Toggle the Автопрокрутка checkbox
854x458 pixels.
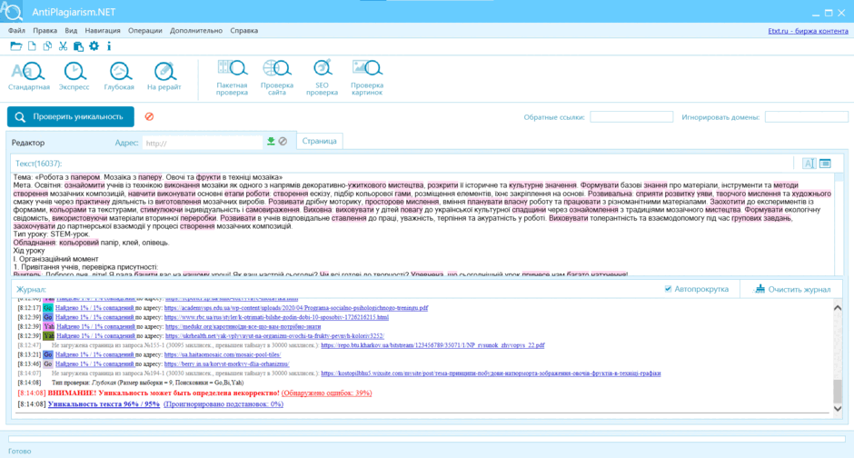[x=669, y=289]
